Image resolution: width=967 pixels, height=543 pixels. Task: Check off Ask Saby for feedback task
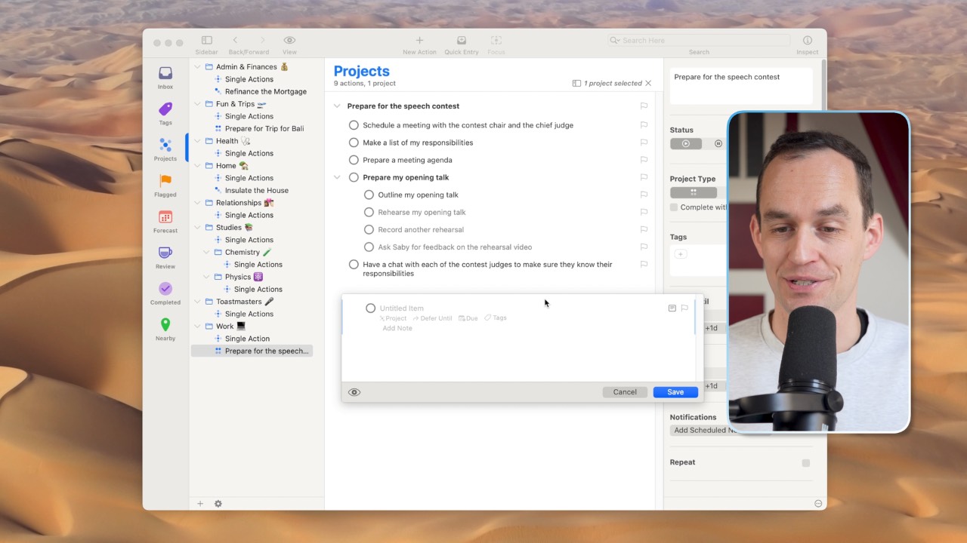coord(369,247)
